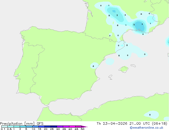This screenshot has height=130, width=169.
Task: Open the weatheronline.co.uk copyright link
Action: pyautogui.click(x=146, y=128)
